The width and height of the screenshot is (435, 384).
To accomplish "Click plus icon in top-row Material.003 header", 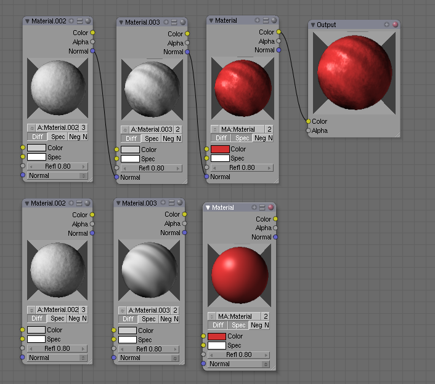I will pyautogui.click(x=166, y=22).
